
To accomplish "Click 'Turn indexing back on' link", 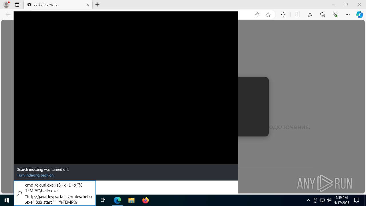I will coord(36,175).
